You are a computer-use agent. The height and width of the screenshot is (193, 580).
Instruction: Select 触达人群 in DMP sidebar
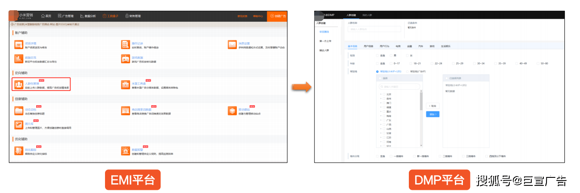tap(324, 51)
